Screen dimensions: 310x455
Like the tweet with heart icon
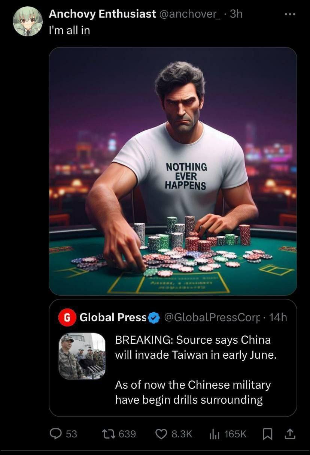pyautogui.click(x=161, y=434)
